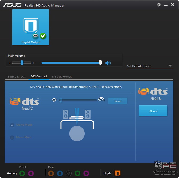Switch to the DTS Connect tab
This screenshot has width=179, height=178.
coord(39,76)
